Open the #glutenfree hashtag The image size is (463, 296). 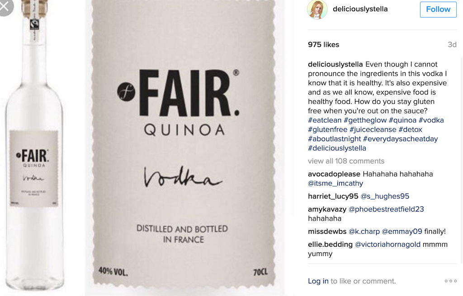click(x=327, y=129)
